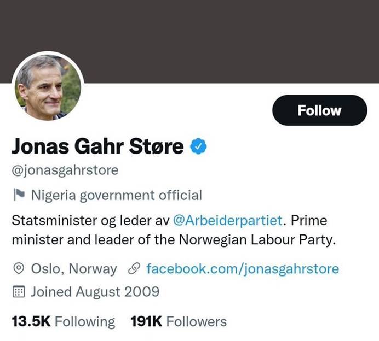Click the Jonas Gahr Støre display name
This screenshot has height=341, width=379.
point(97,146)
